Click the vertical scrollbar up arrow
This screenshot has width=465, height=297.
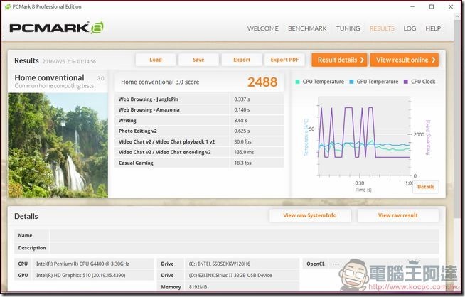457,16
